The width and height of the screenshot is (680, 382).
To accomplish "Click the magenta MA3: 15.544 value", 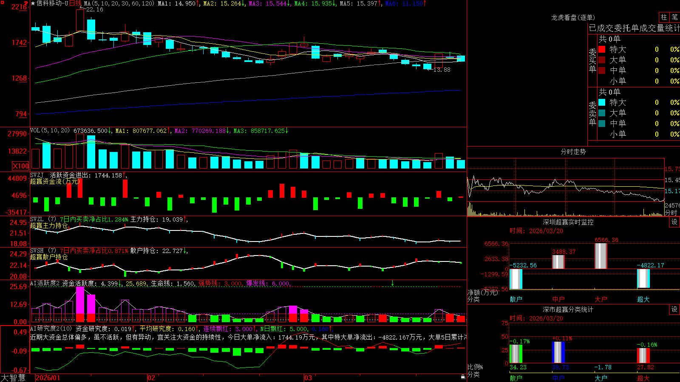I will pyautogui.click(x=269, y=3).
